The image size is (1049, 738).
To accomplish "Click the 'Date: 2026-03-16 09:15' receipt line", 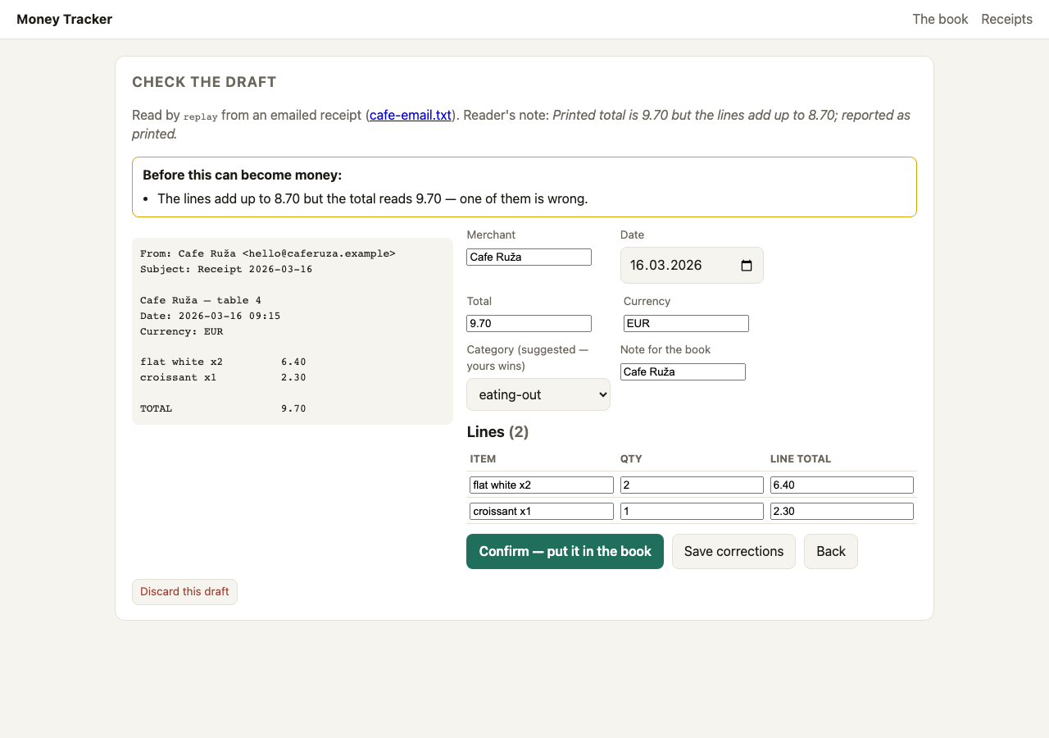I will pyautogui.click(x=211, y=316).
